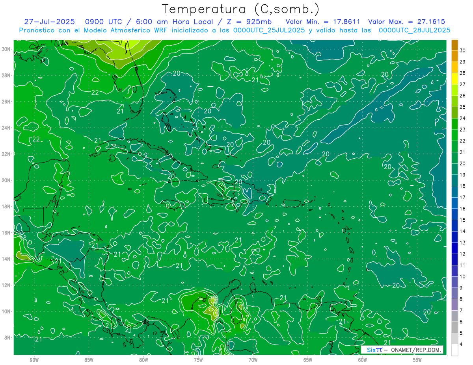
Task: Click the "6:00 am Hora Local" text
Action: coord(174,22)
